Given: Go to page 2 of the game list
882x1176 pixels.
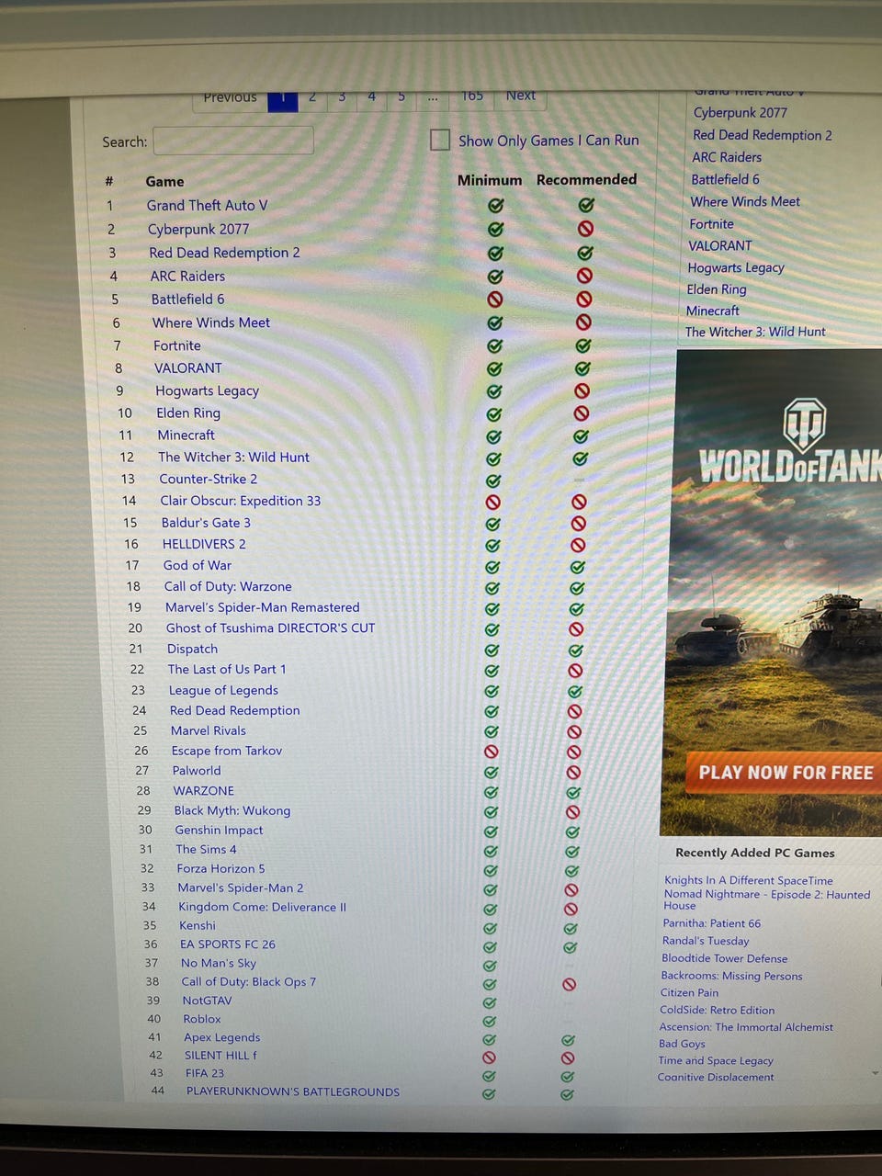Looking at the screenshot, I should coord(312,97).
